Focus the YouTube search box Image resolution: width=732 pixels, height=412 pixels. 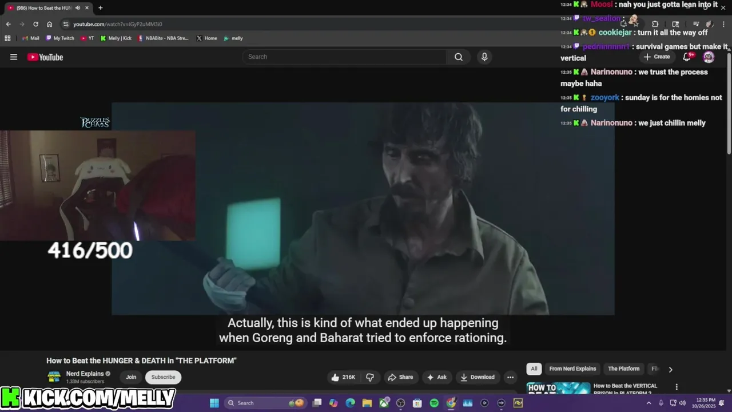tap(344, 57)
